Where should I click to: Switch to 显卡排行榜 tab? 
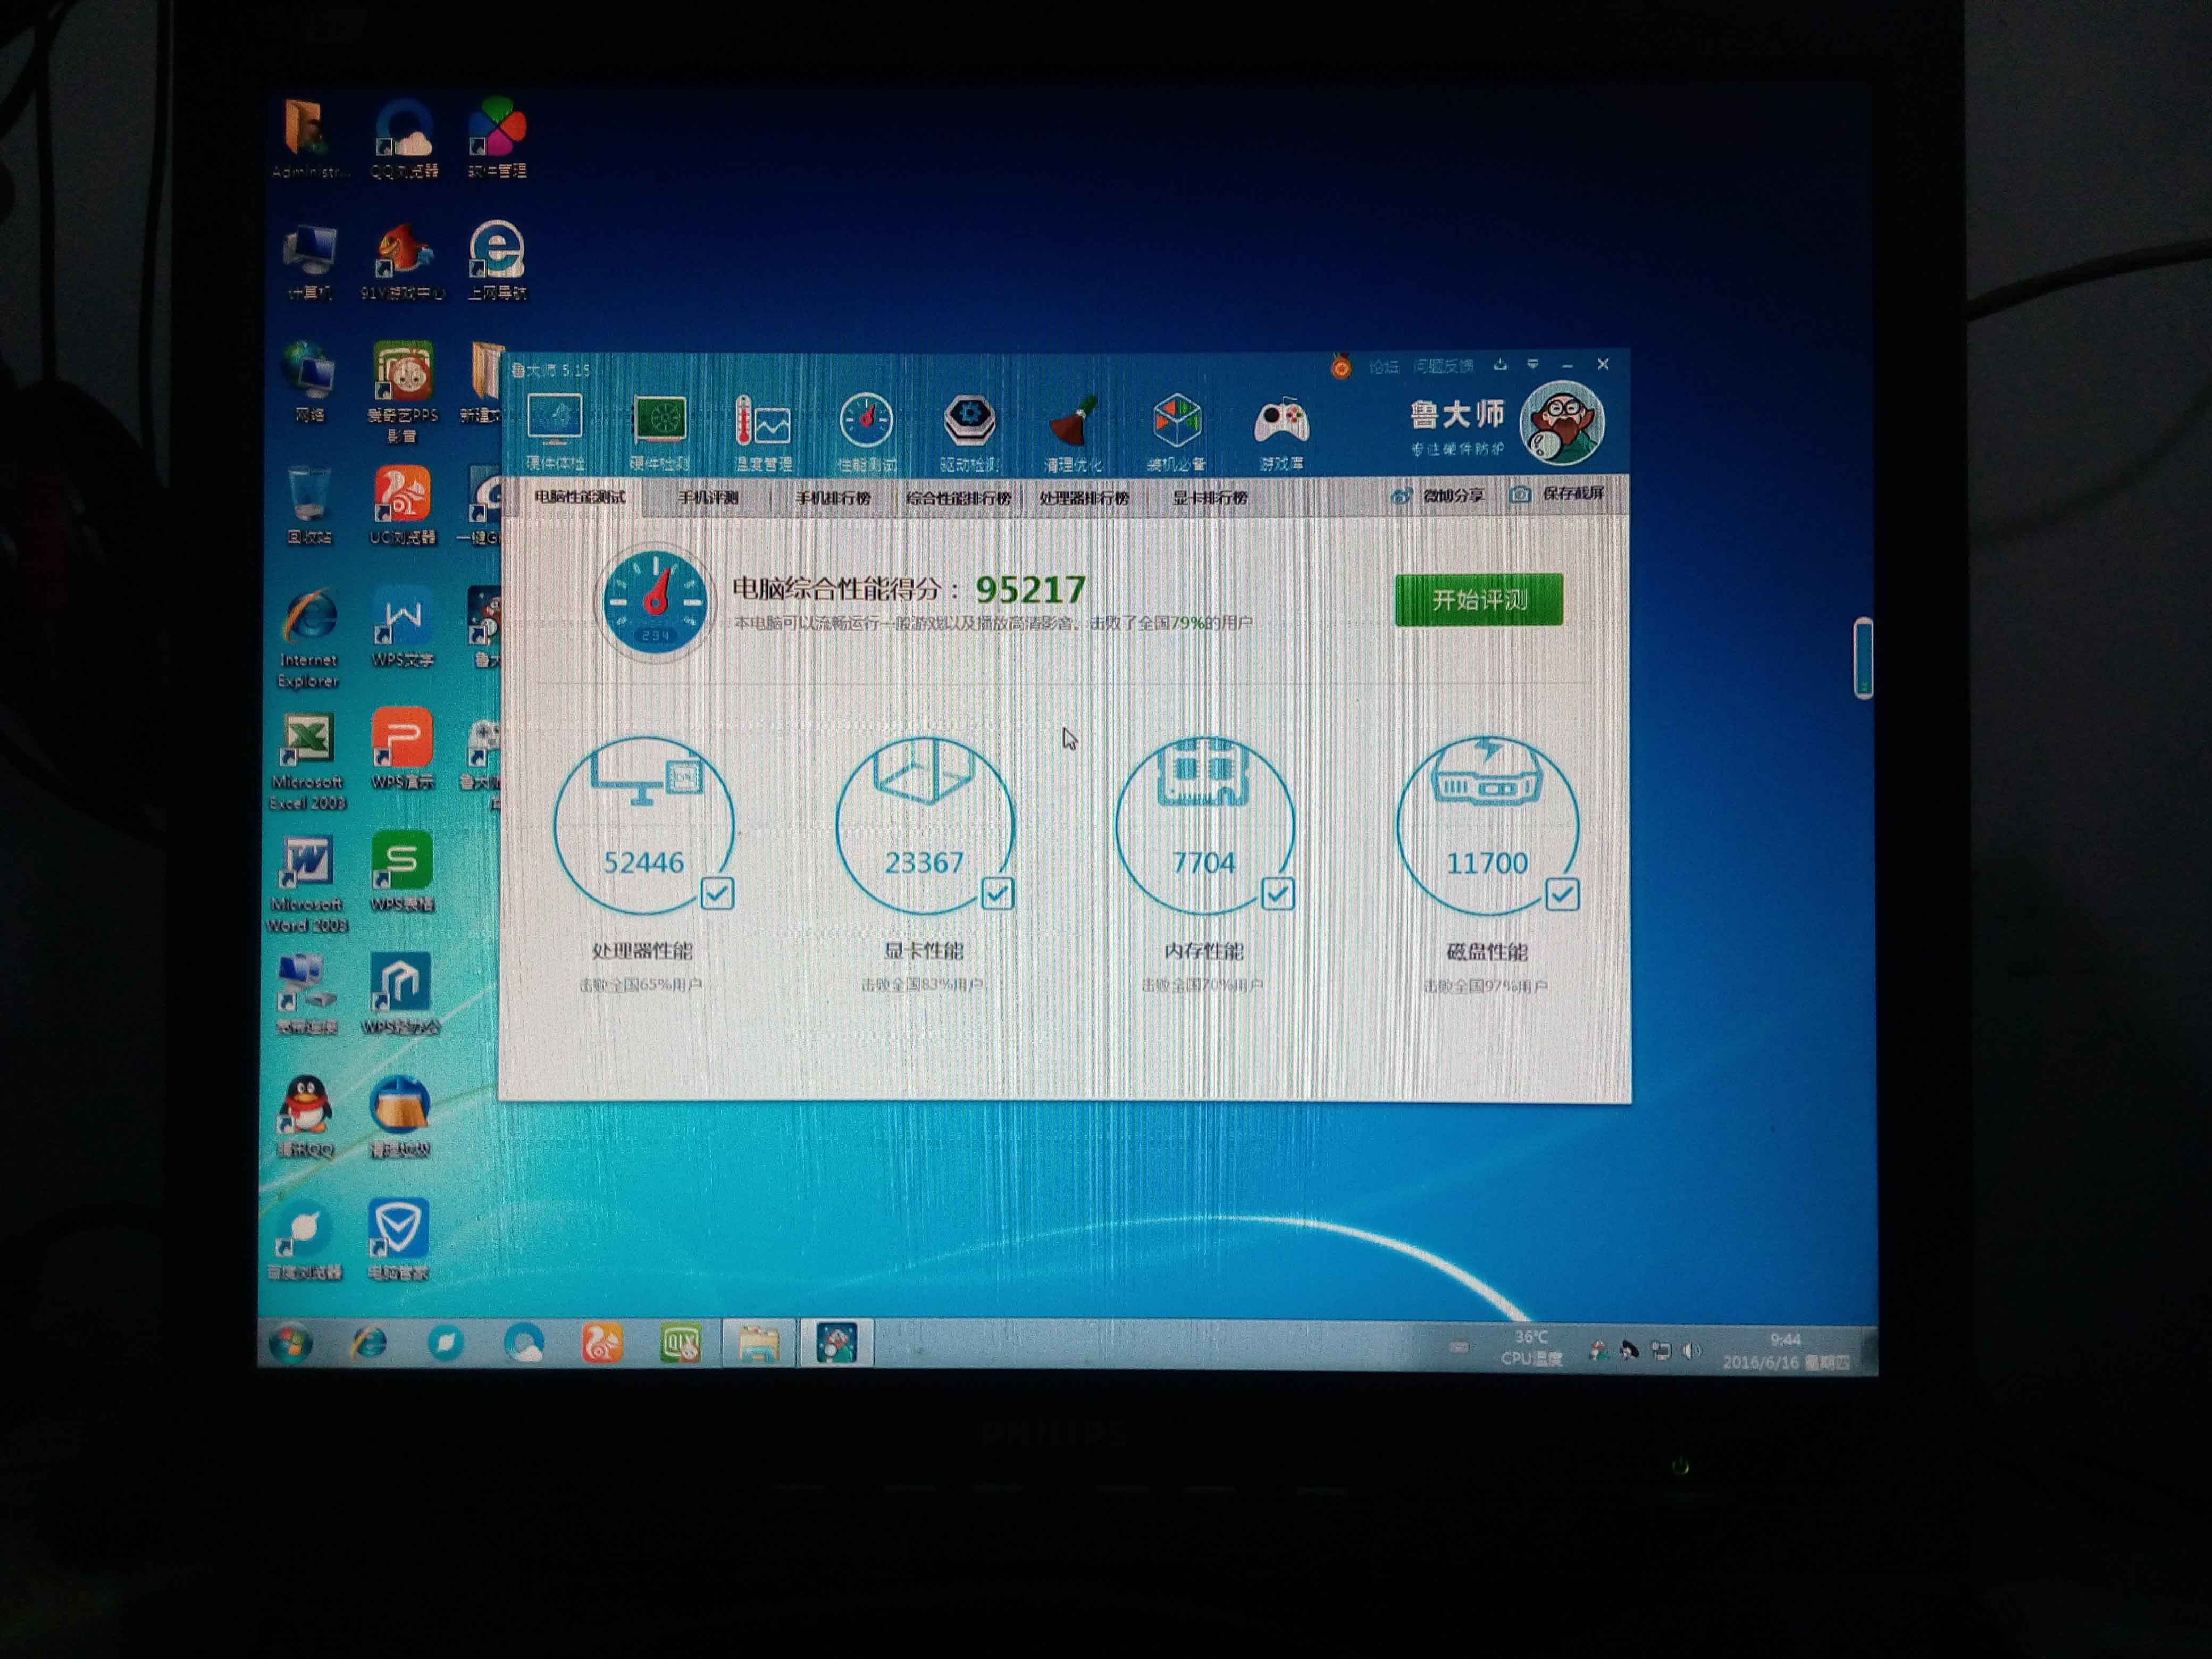click(1210, 498)
